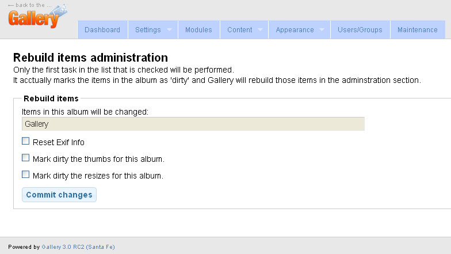Viewport: 451px width, 254px height.
Task: Click the Gallery album field
Action: tap(193, 124)
